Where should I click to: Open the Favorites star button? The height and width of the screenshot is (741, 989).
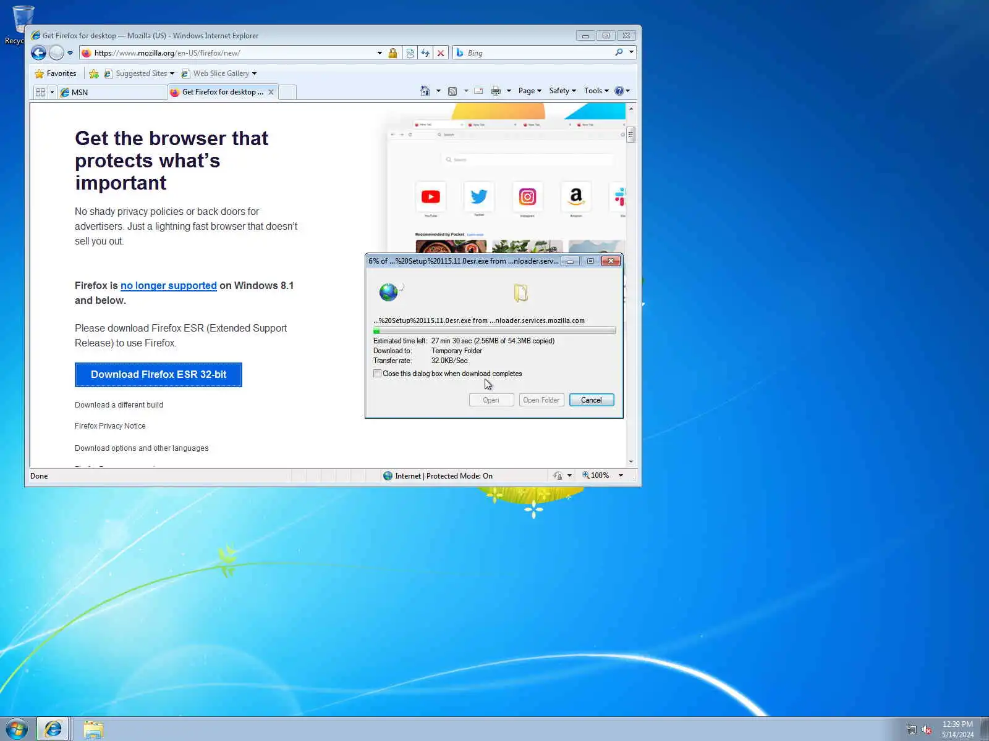click(56, 73)
